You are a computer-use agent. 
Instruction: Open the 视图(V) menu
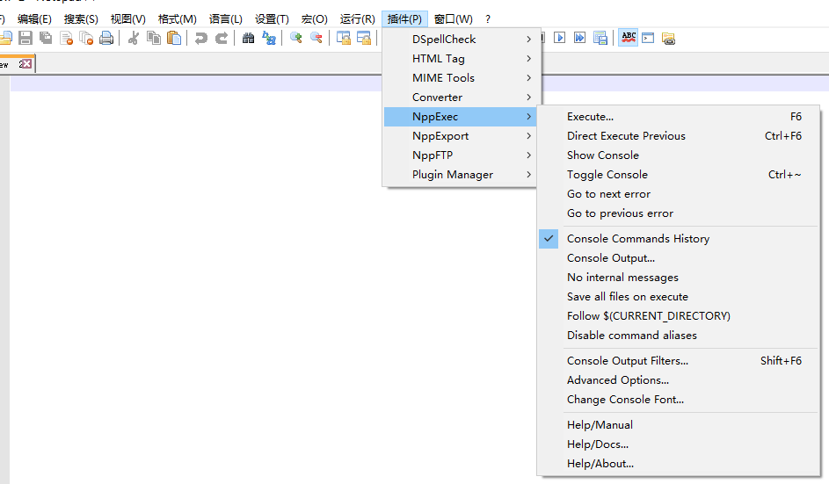click(128, 19)
